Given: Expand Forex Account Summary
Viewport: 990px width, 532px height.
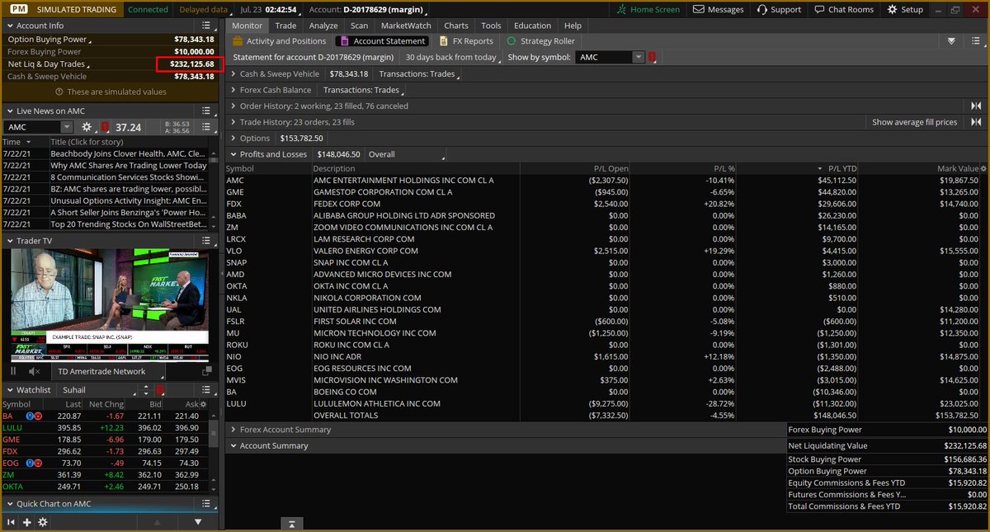Looking at the screenshot, I should 233,430.
